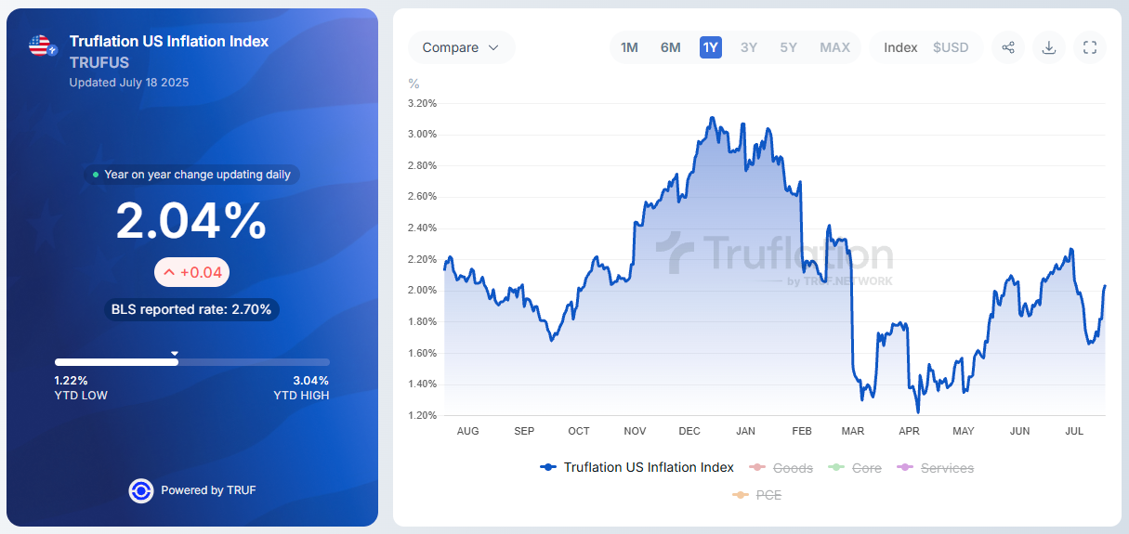This screenshot has height=534, width=1129.
Task: Click the YTD low-high range marker
Action: tap(175, 353)
